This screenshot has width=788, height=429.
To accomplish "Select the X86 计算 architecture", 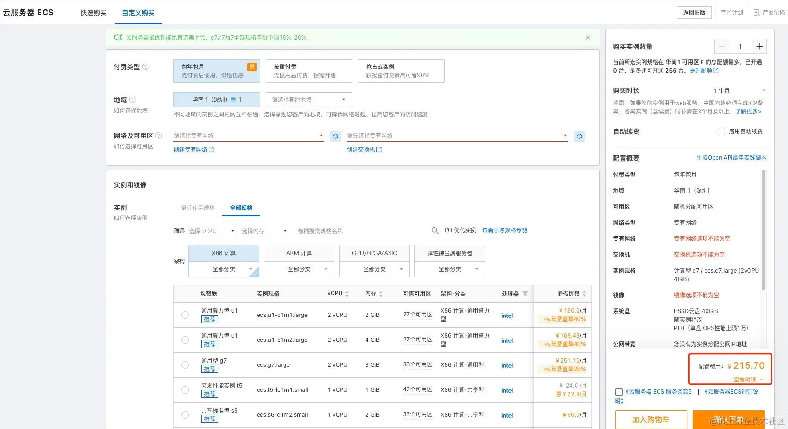I will tap(224, 253).
